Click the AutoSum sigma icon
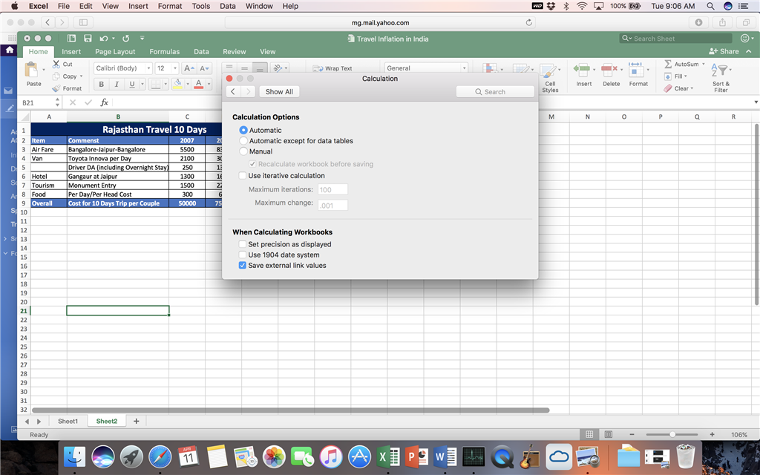This screenshot has height=475, width=760. (668, 64)
